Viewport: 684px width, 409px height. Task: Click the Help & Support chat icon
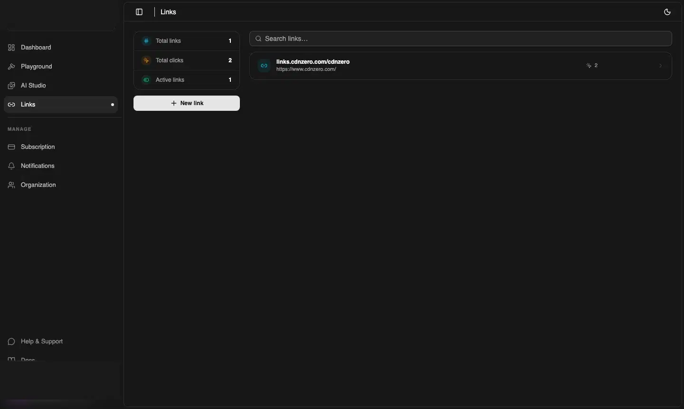coord(11,341)
